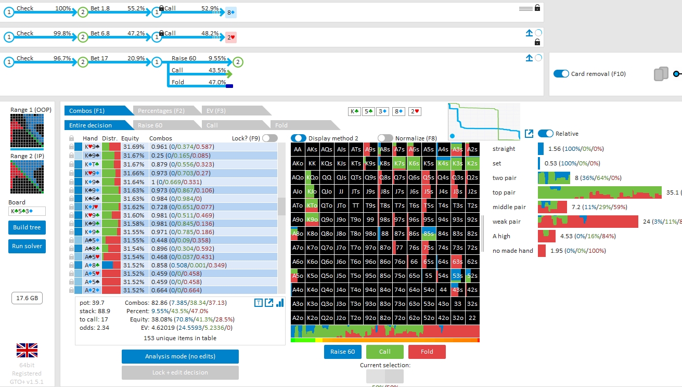The width and height of the screenshot is (682, 387).
Task: Click lock icon on the A♦2♦ row
Action: [x=71, y=290]
